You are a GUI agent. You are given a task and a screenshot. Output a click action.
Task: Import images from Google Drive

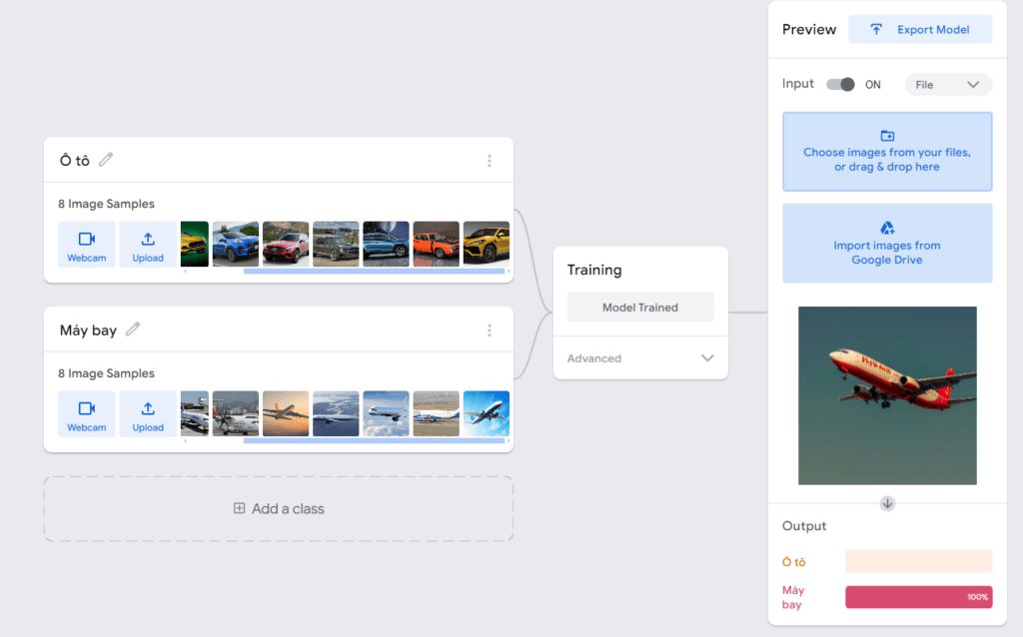tap(887, 244)
